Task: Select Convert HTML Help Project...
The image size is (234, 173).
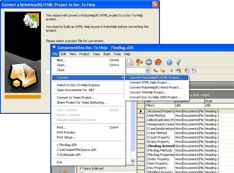Action: pos(156,82)
